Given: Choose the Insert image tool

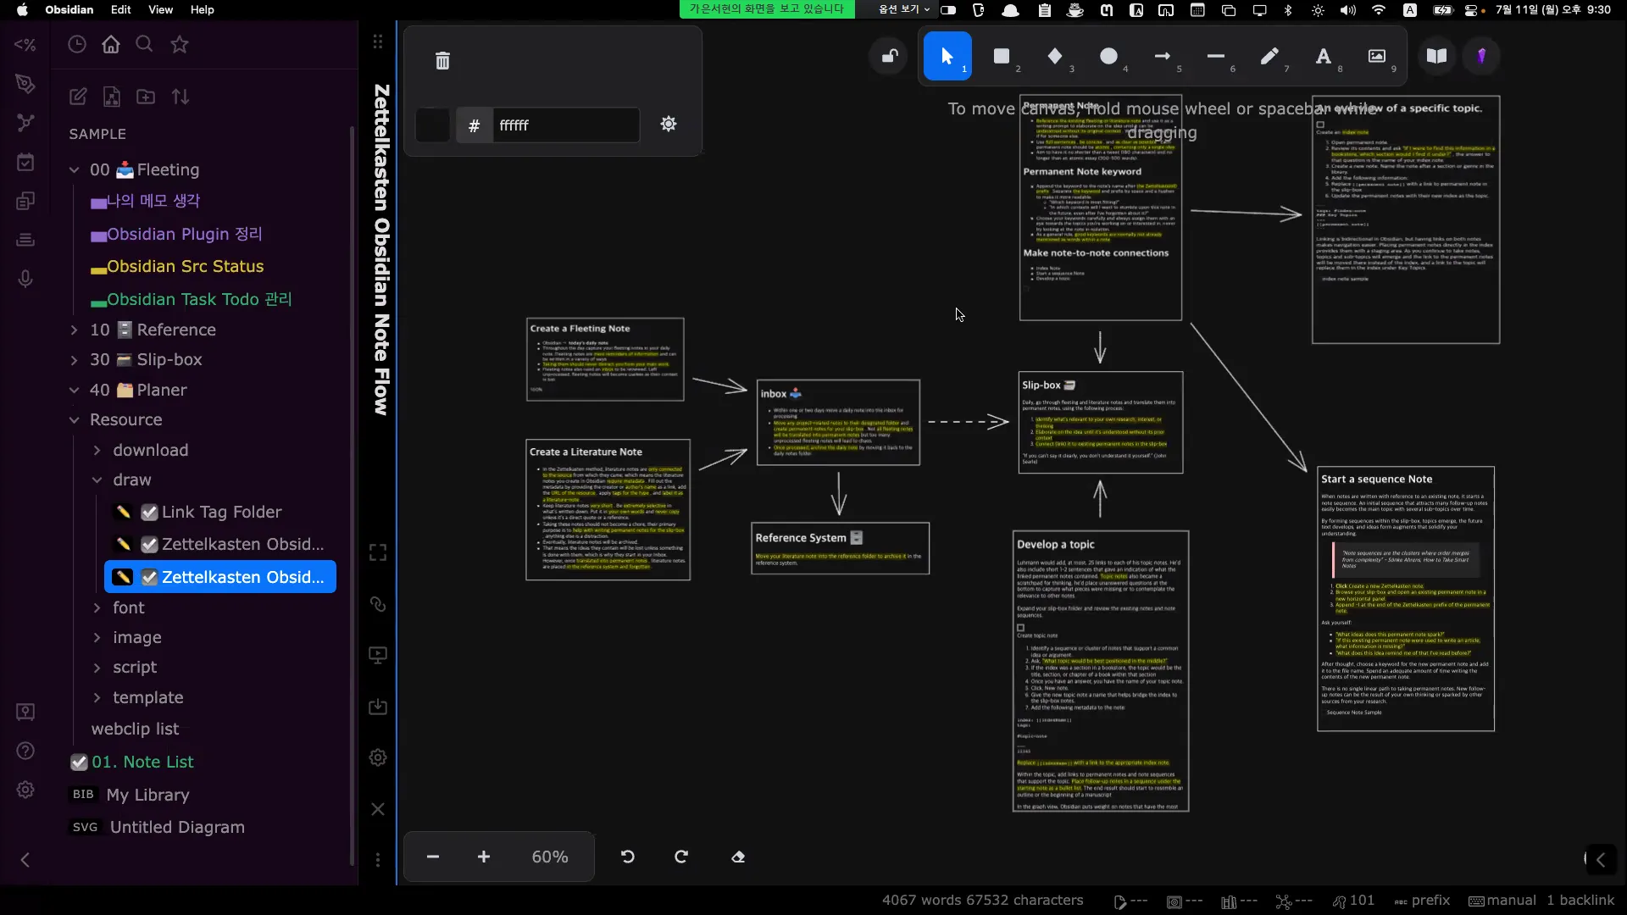Looking at the screenshot, I should point(1377,56).
